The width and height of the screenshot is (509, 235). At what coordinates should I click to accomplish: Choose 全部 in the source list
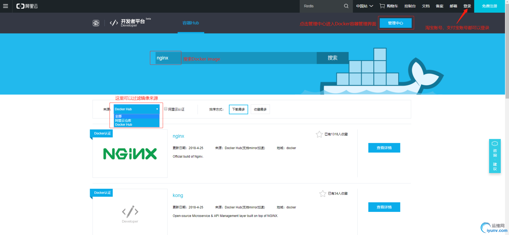click(136, 116)
